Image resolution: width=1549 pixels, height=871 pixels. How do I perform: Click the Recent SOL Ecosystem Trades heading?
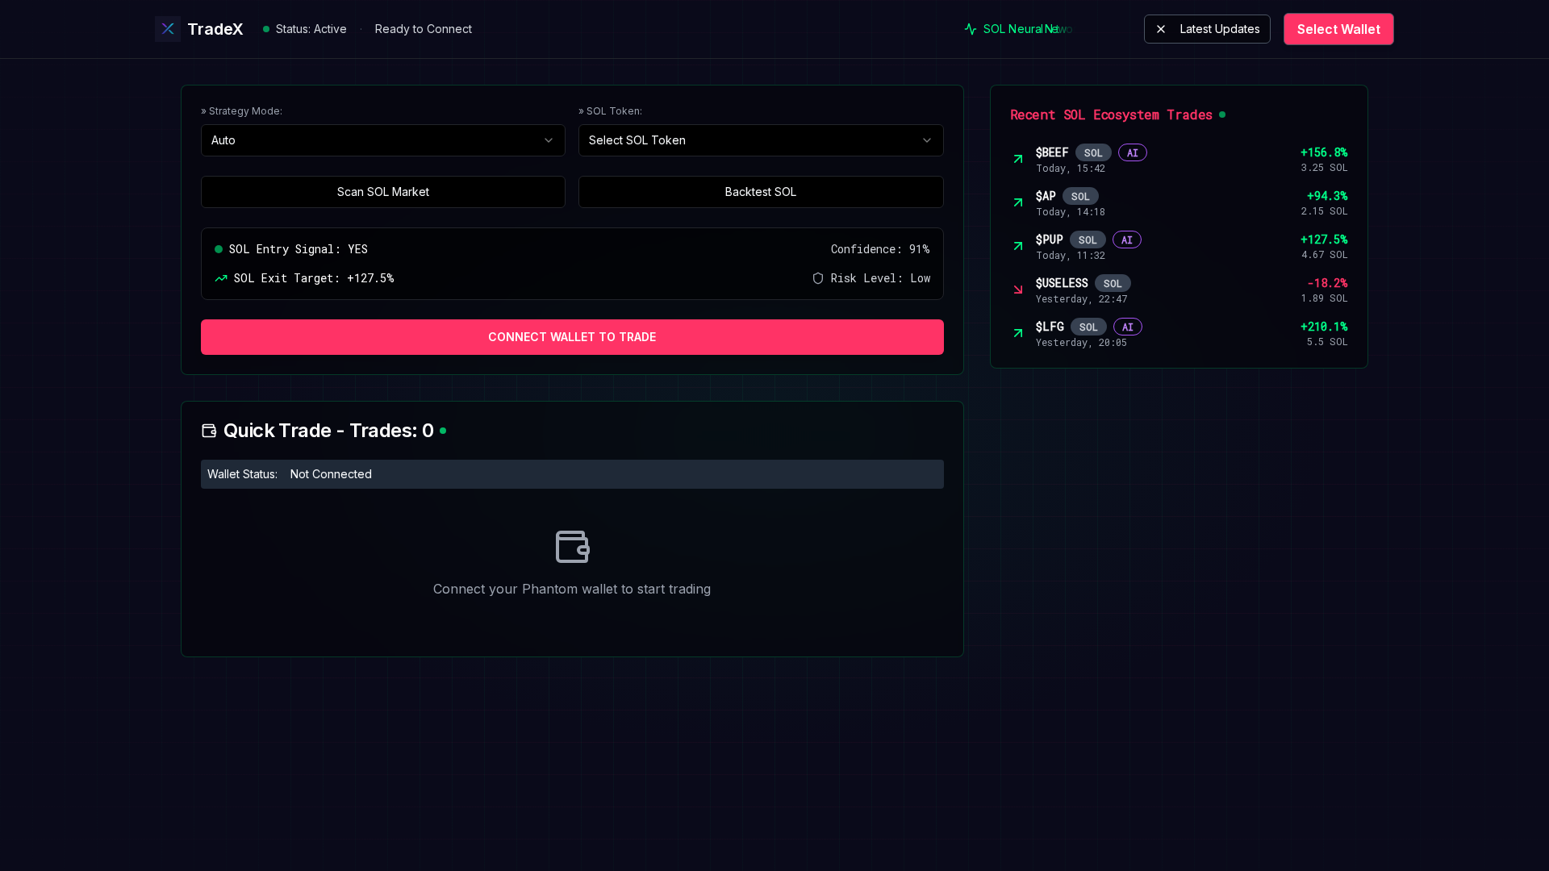[1111, 115]
